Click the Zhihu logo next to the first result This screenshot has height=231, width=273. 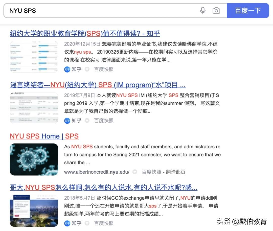coord(67,69)
